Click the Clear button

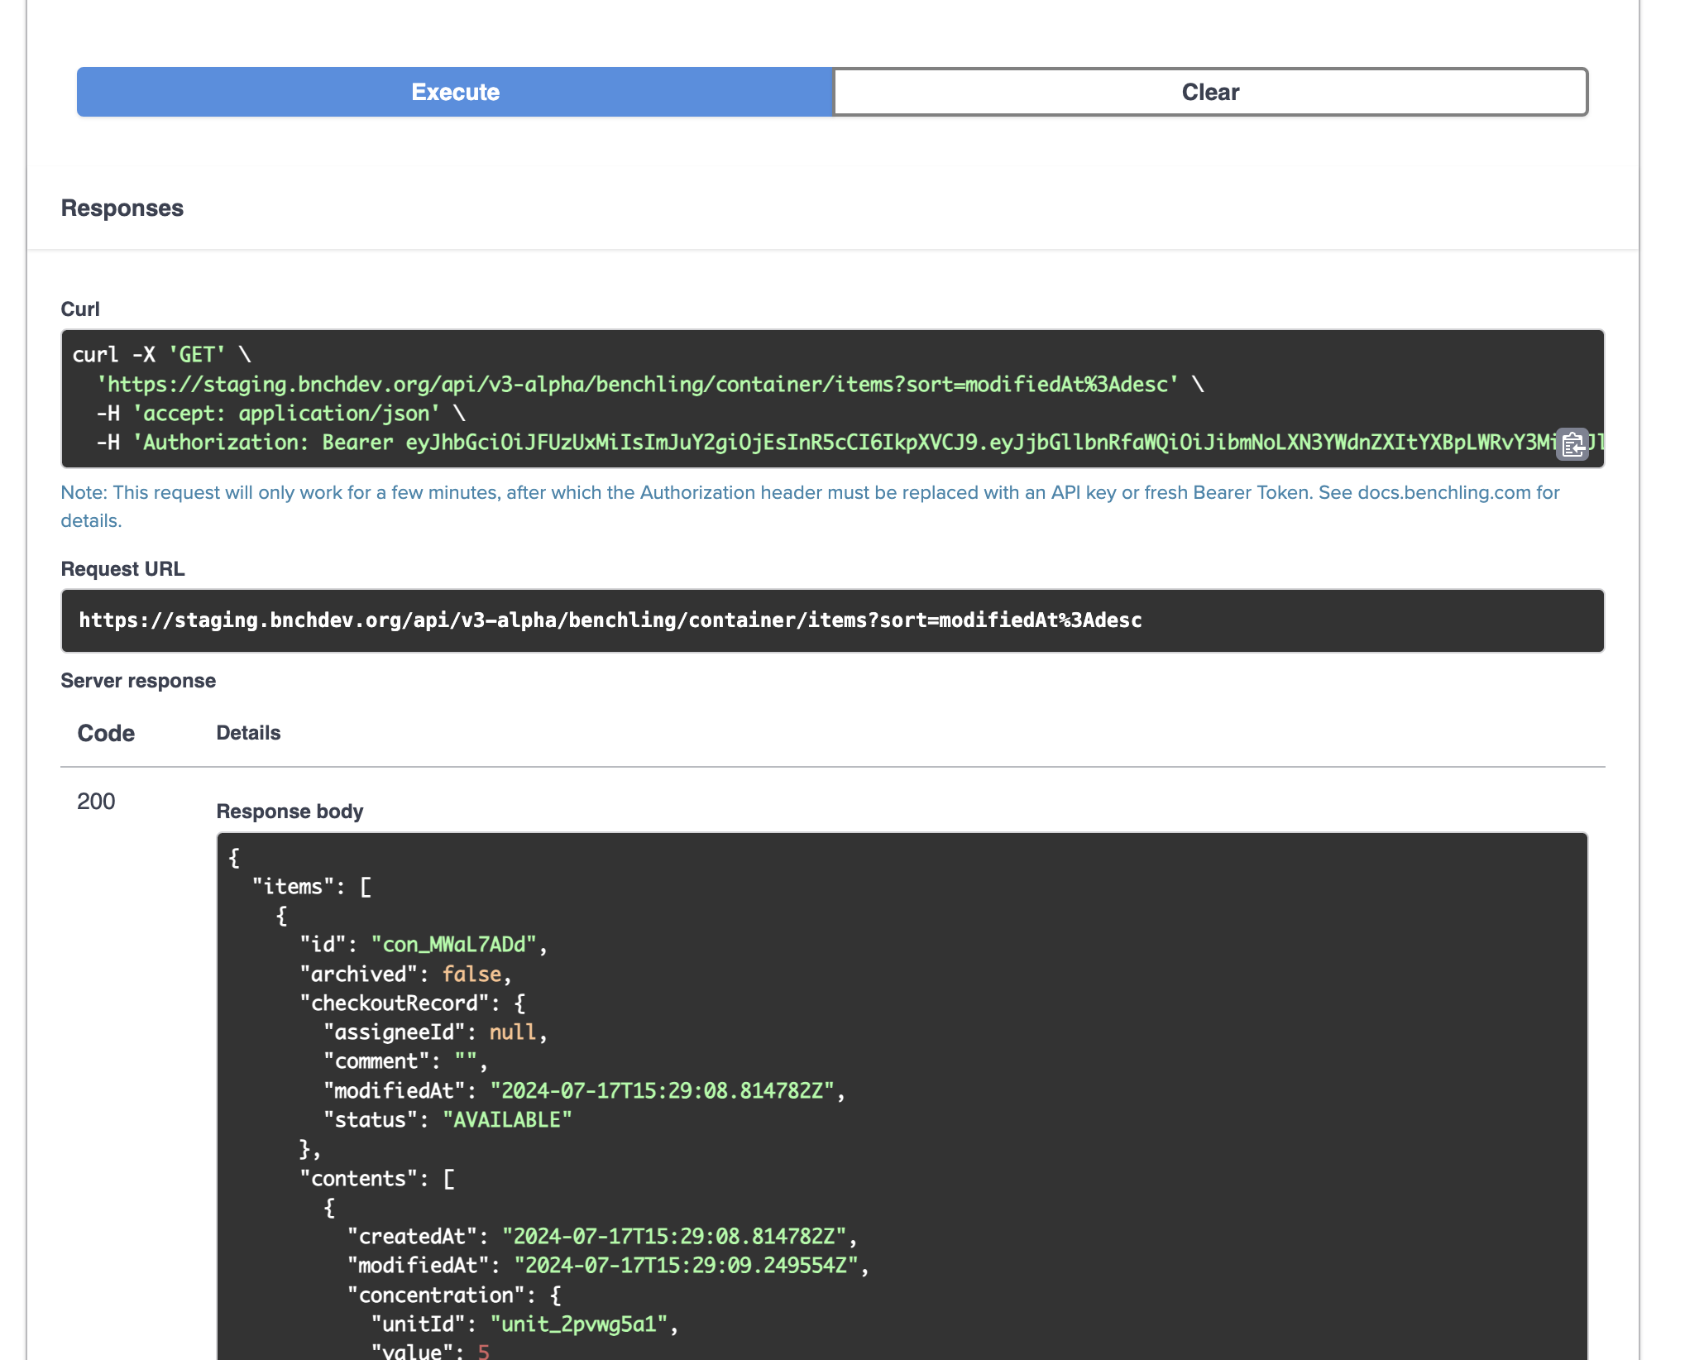[x=1210, y=92]
